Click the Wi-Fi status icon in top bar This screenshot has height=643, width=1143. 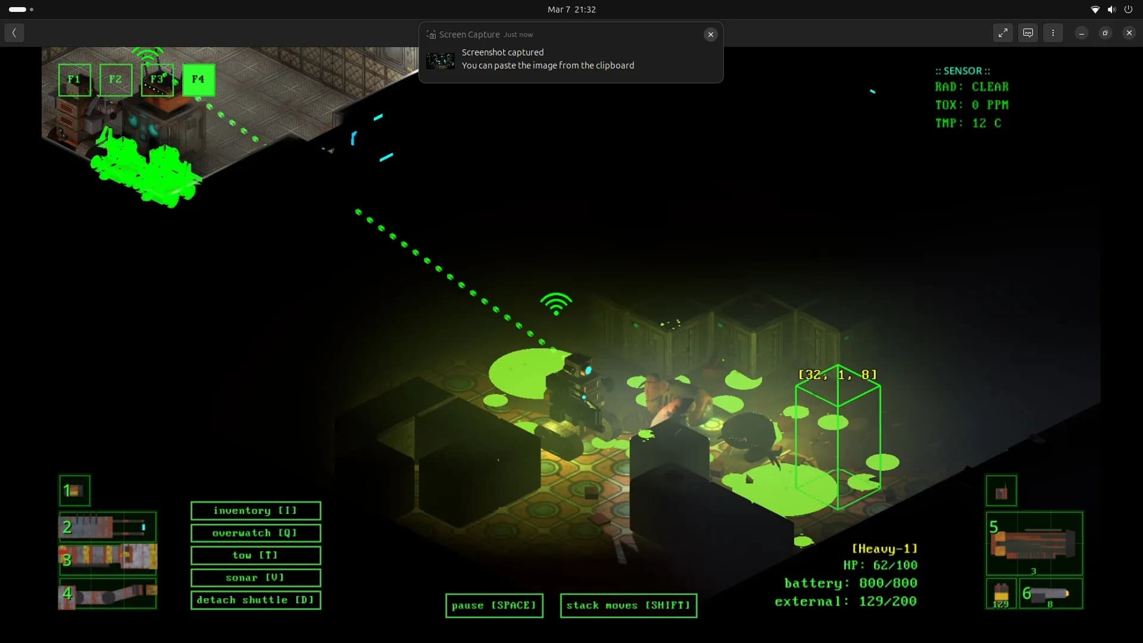(x=1095, y=10)
